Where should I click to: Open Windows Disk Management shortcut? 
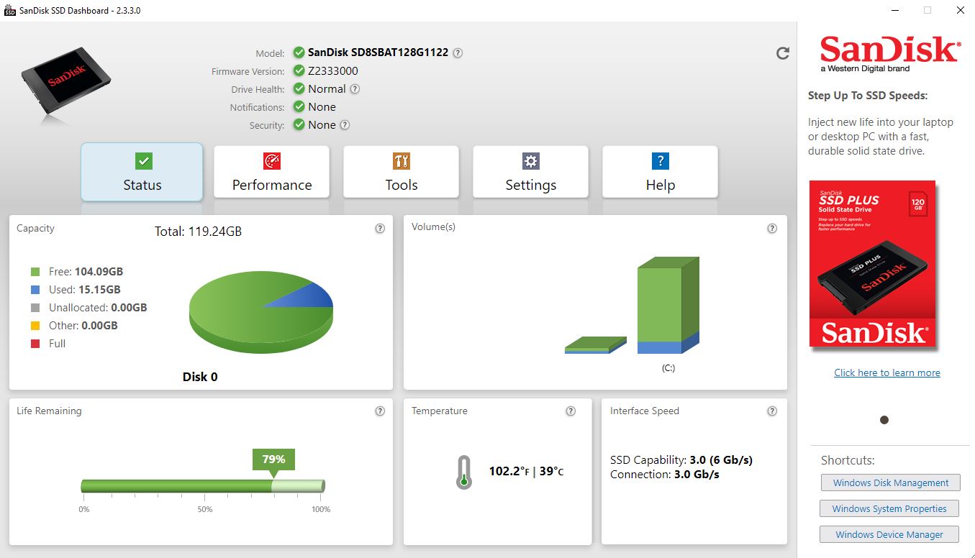click(x=890, y=482)
